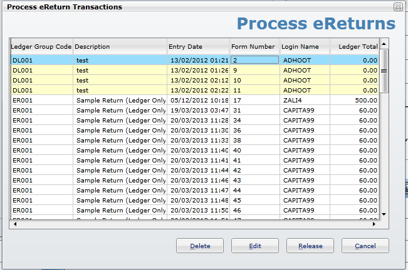The width and height of the screenshot is (408, 270).
Task: Click the test description in form 2 row
Action: (x=120, y=60)
